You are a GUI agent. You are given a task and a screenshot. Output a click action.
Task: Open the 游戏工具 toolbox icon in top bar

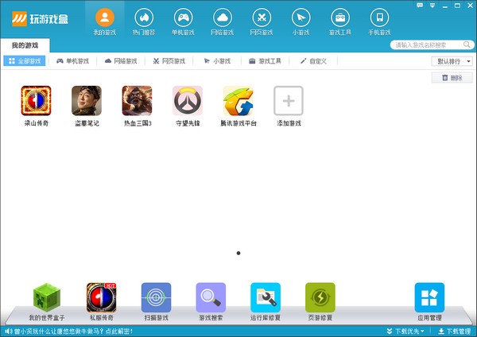click(x=339, y=18)
